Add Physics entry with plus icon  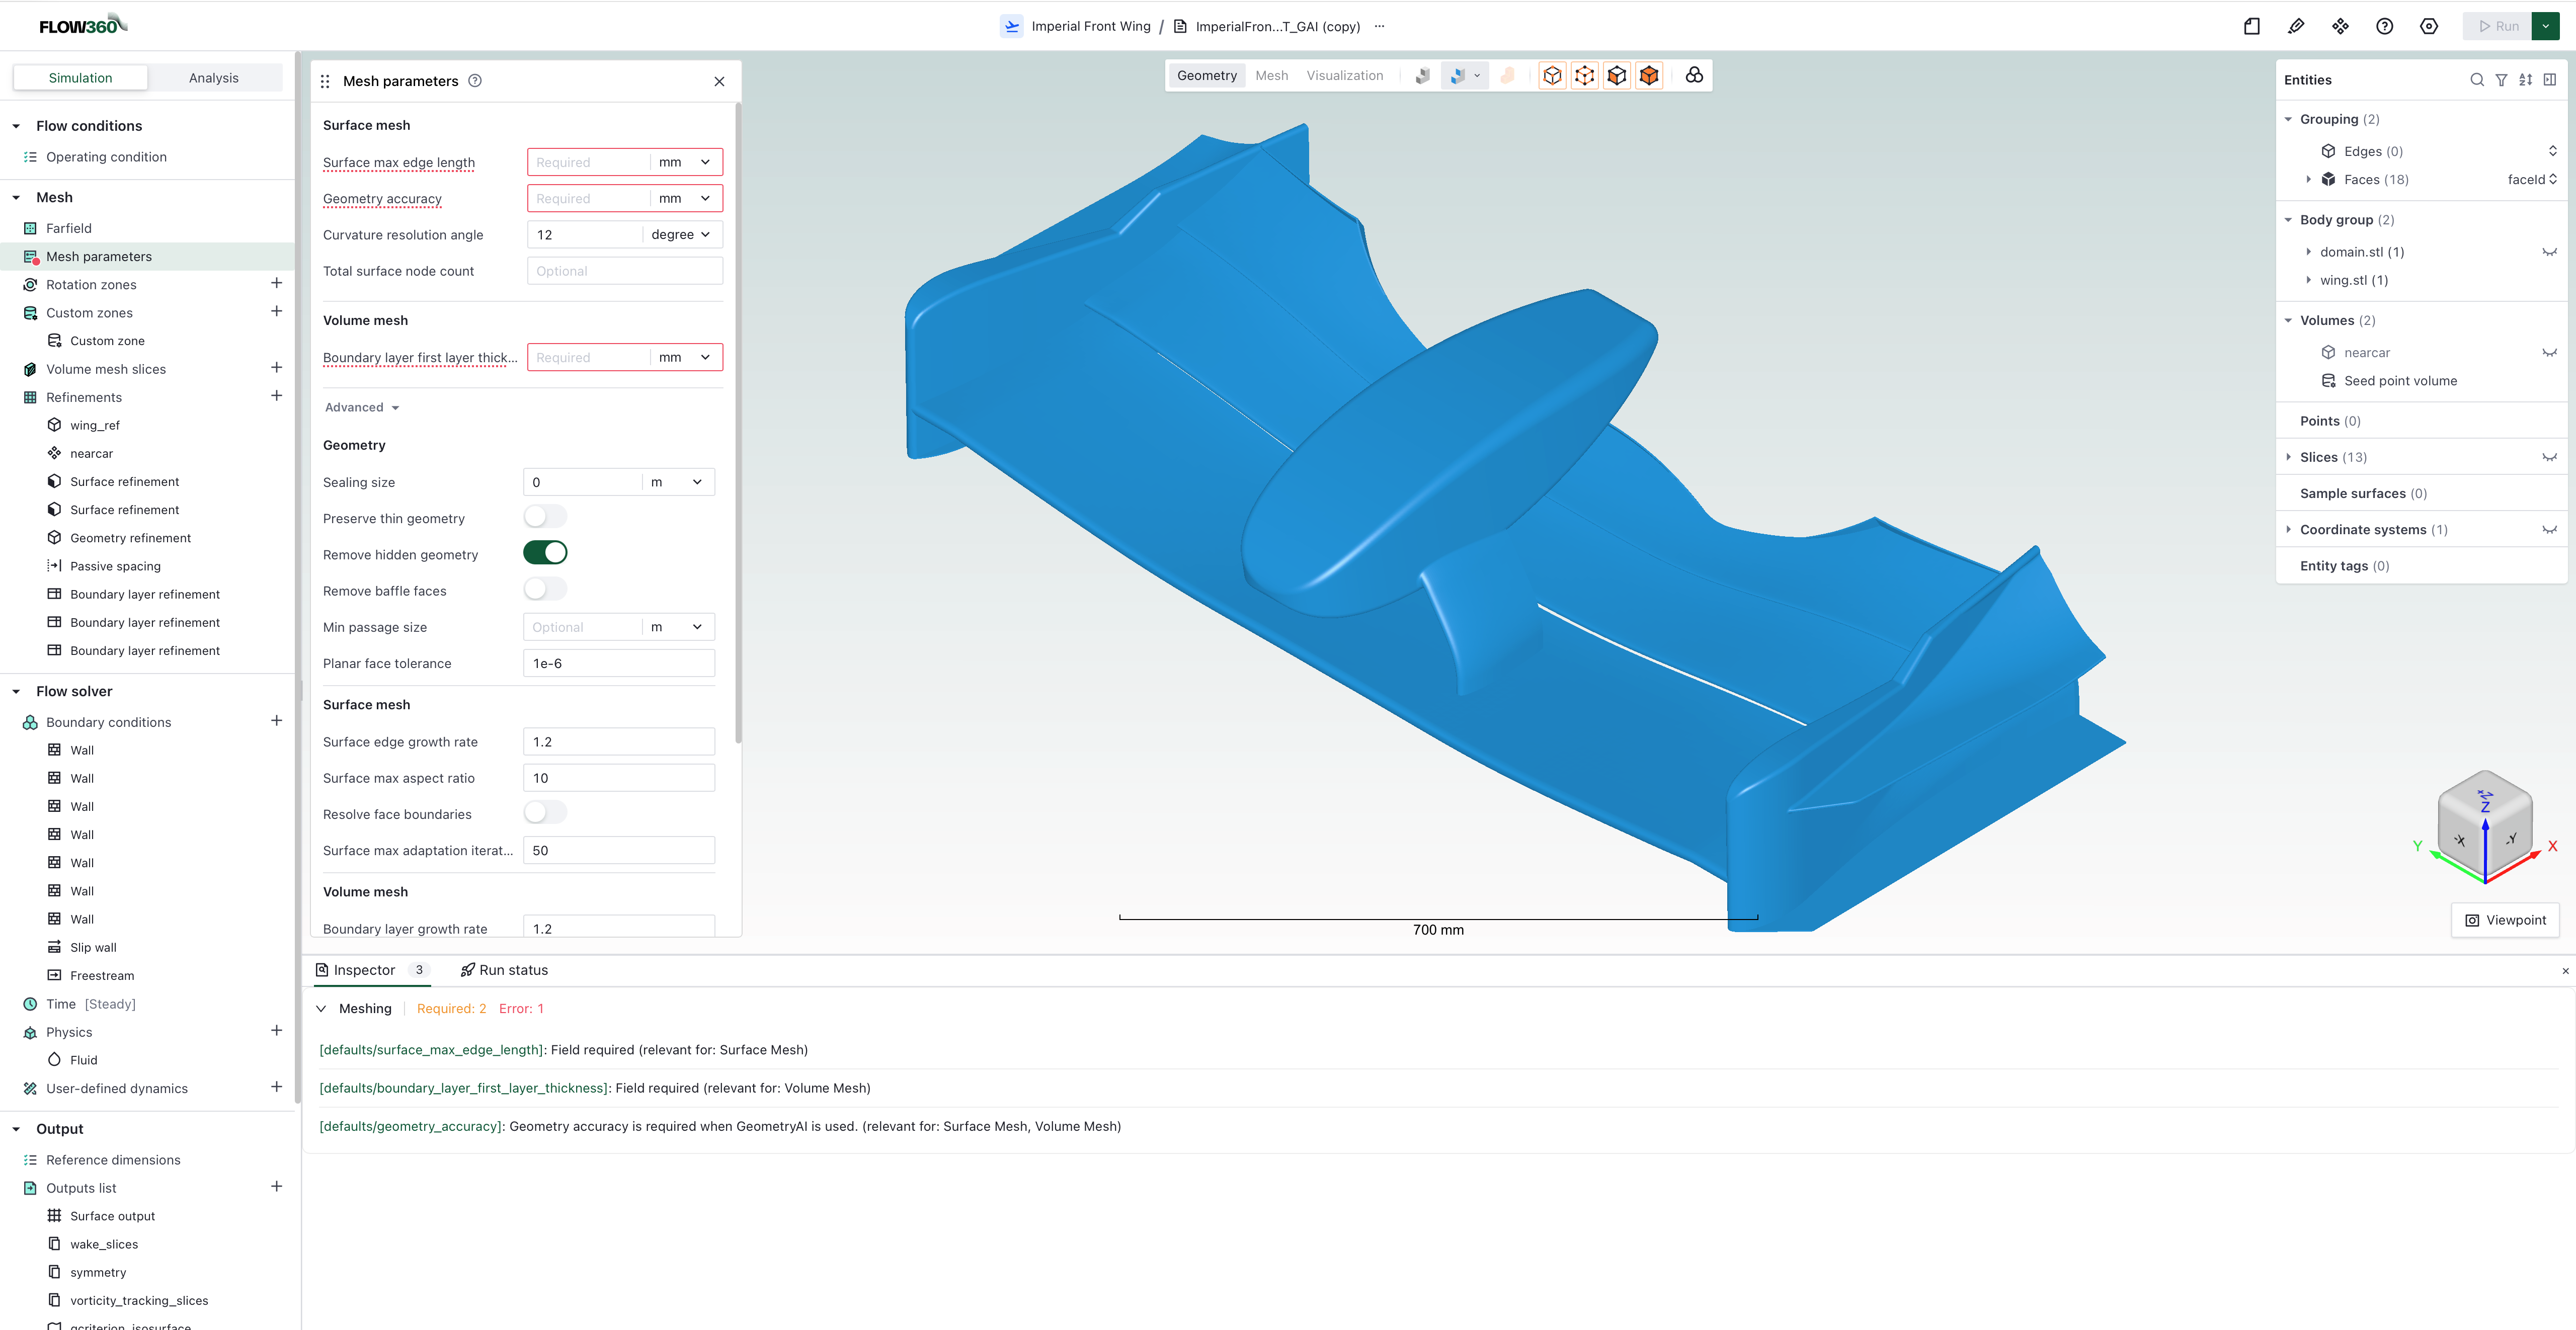pos(276,1031)
